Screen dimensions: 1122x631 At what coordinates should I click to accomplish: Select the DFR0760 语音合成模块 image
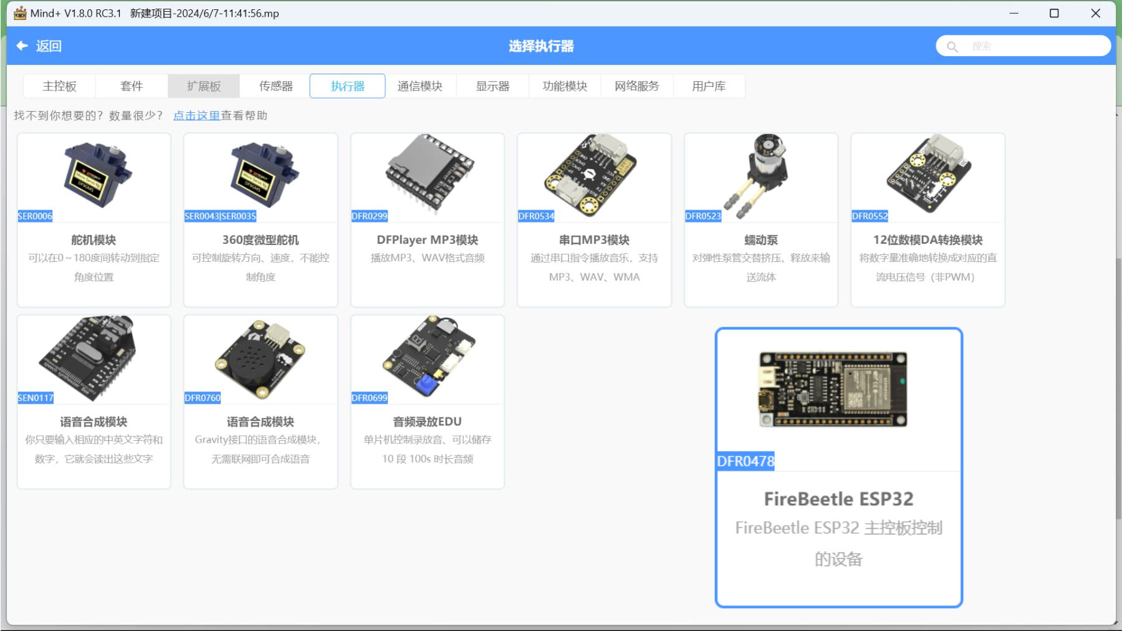261,359
